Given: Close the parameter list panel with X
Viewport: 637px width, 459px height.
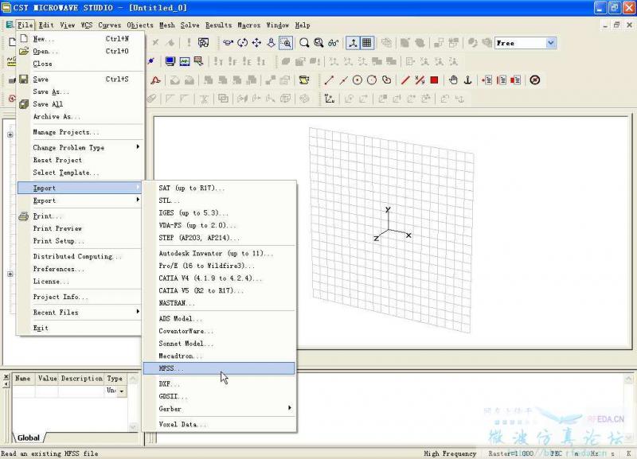Looking at the screenshot, I should (x=6, y=377).
